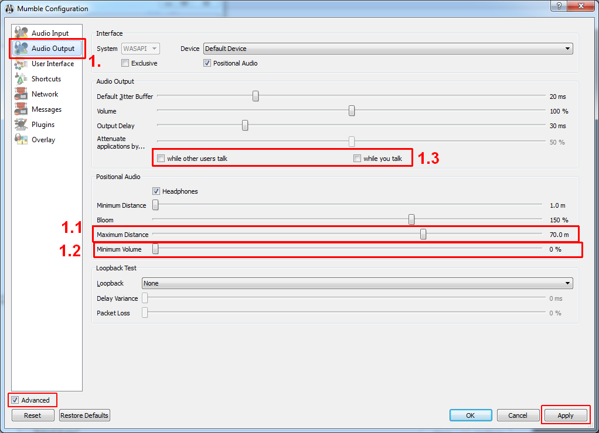Click the Output Delay slider handle
Viewport: 599px width, 433px height.
tap(245, 125)
